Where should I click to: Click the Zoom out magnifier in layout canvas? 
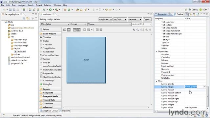coord(146,30)
